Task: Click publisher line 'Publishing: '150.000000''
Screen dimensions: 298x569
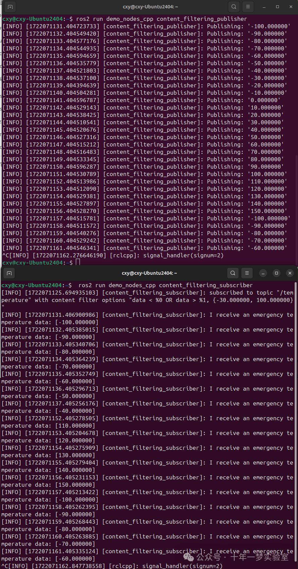Action: pyautogui.click(x=145, y=211)
